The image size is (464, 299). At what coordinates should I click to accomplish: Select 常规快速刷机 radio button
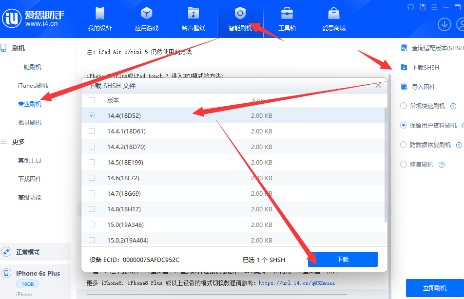click(404, 106)
